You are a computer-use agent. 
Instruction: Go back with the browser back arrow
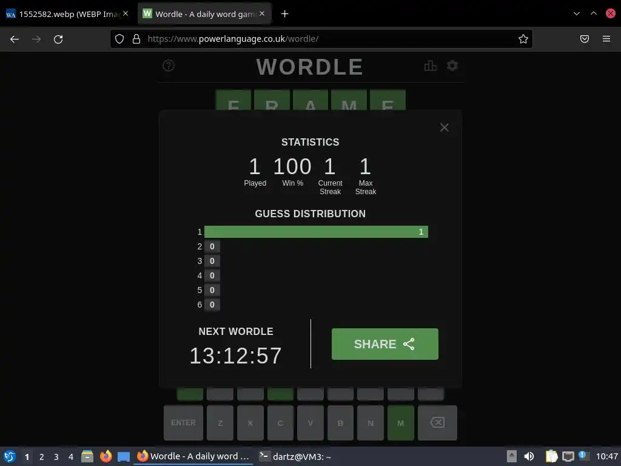15,39
